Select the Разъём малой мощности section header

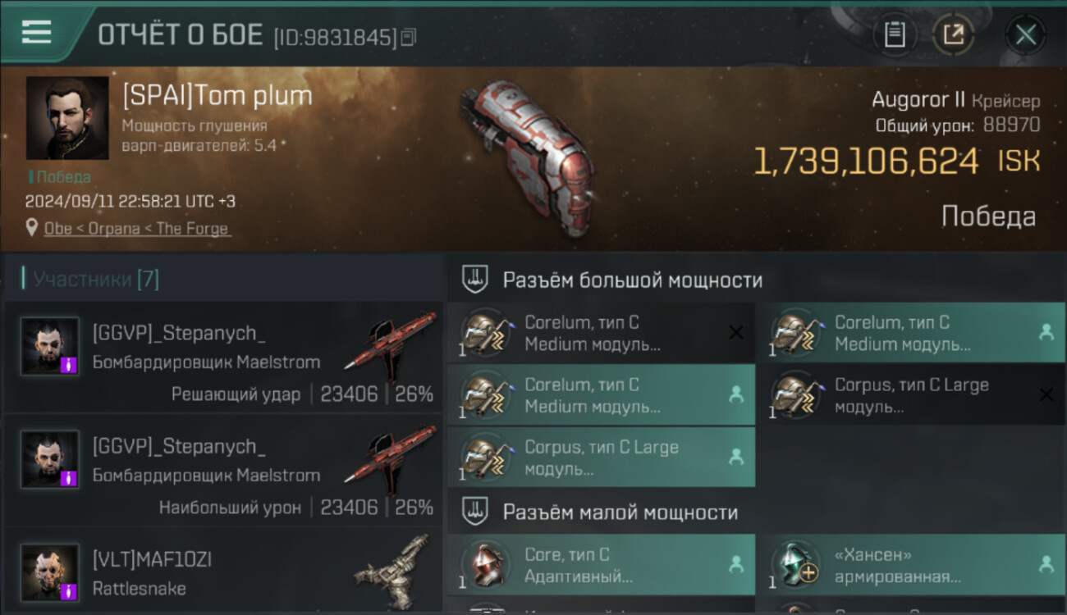tap(621, 512)
